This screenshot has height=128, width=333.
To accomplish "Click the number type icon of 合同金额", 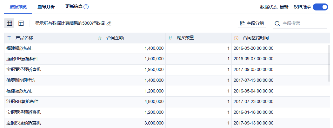I will point(100,38).
